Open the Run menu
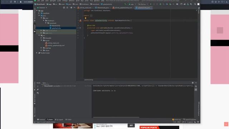 82,1
